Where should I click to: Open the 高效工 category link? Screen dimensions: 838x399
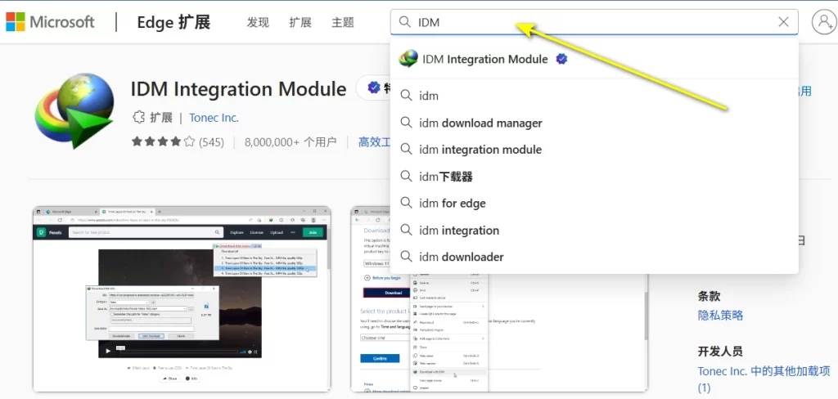coord(374,142)
